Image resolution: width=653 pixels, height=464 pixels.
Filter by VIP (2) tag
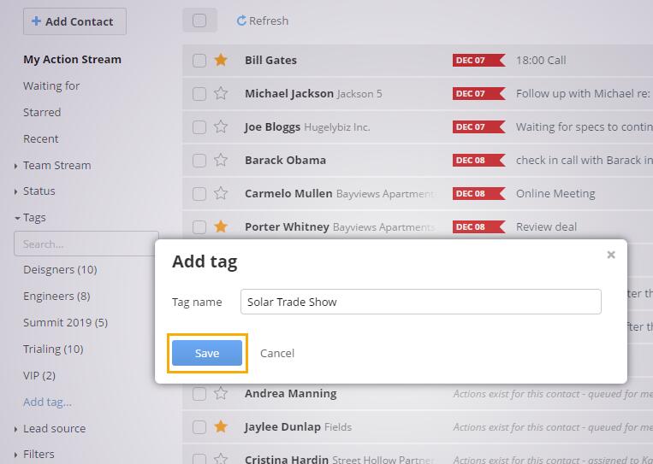(x=39, y=375)
